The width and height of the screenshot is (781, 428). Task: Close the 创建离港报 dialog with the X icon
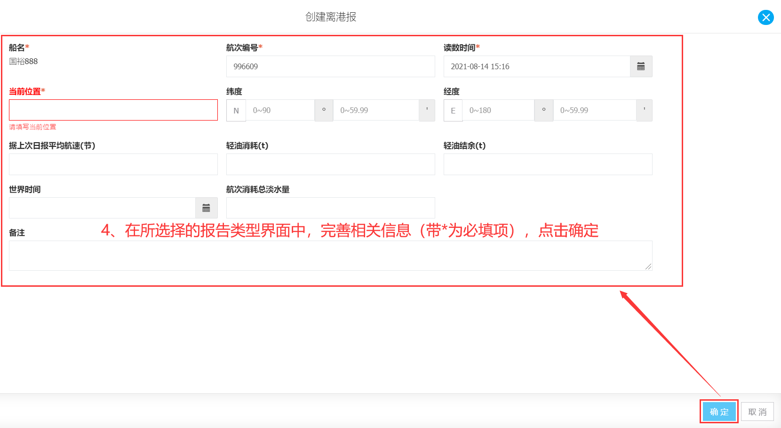(765, 17)
